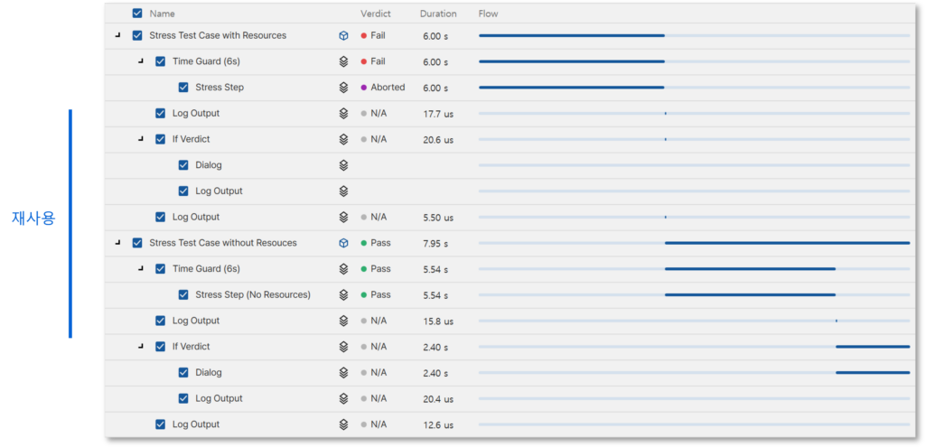Select 'Stress Test Case with Resources' name
Image resolution: width=925 pixels, height=447 pixels.
[x=218, y=35]
